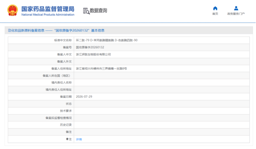Click the 境内责任人住所地址 label
256x149 pixels.
tap(58, 90)
